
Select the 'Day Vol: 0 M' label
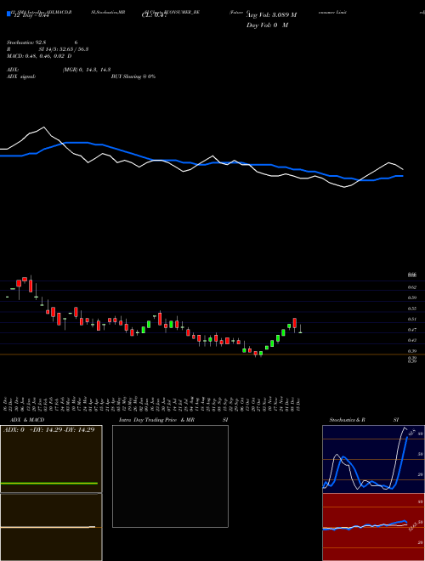point(267,25)
